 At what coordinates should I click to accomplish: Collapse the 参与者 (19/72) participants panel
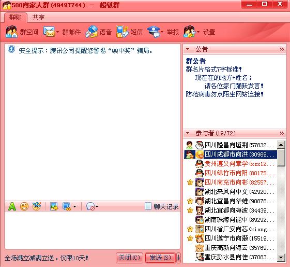tap(188, 133)
